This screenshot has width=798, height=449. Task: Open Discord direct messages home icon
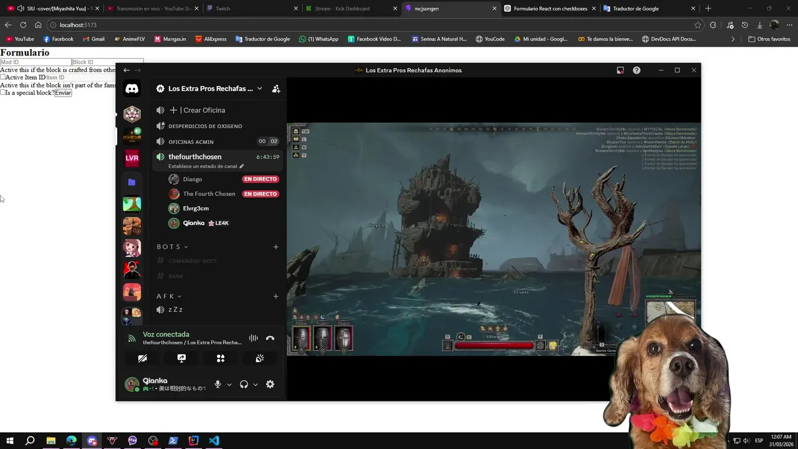coord(132,89)
